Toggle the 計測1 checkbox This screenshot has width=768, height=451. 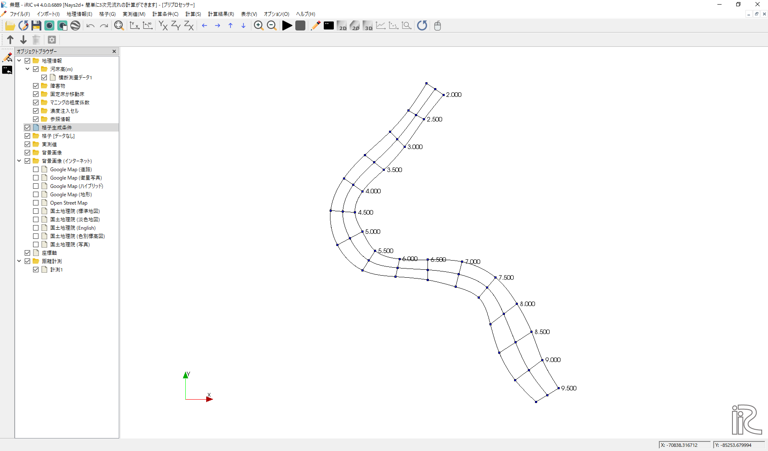(36, 269)
